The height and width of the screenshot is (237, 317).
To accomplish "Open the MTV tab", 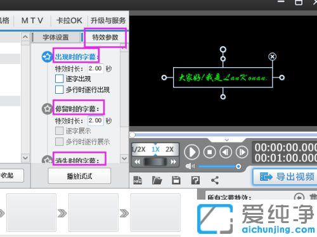I will coord(32,20).
